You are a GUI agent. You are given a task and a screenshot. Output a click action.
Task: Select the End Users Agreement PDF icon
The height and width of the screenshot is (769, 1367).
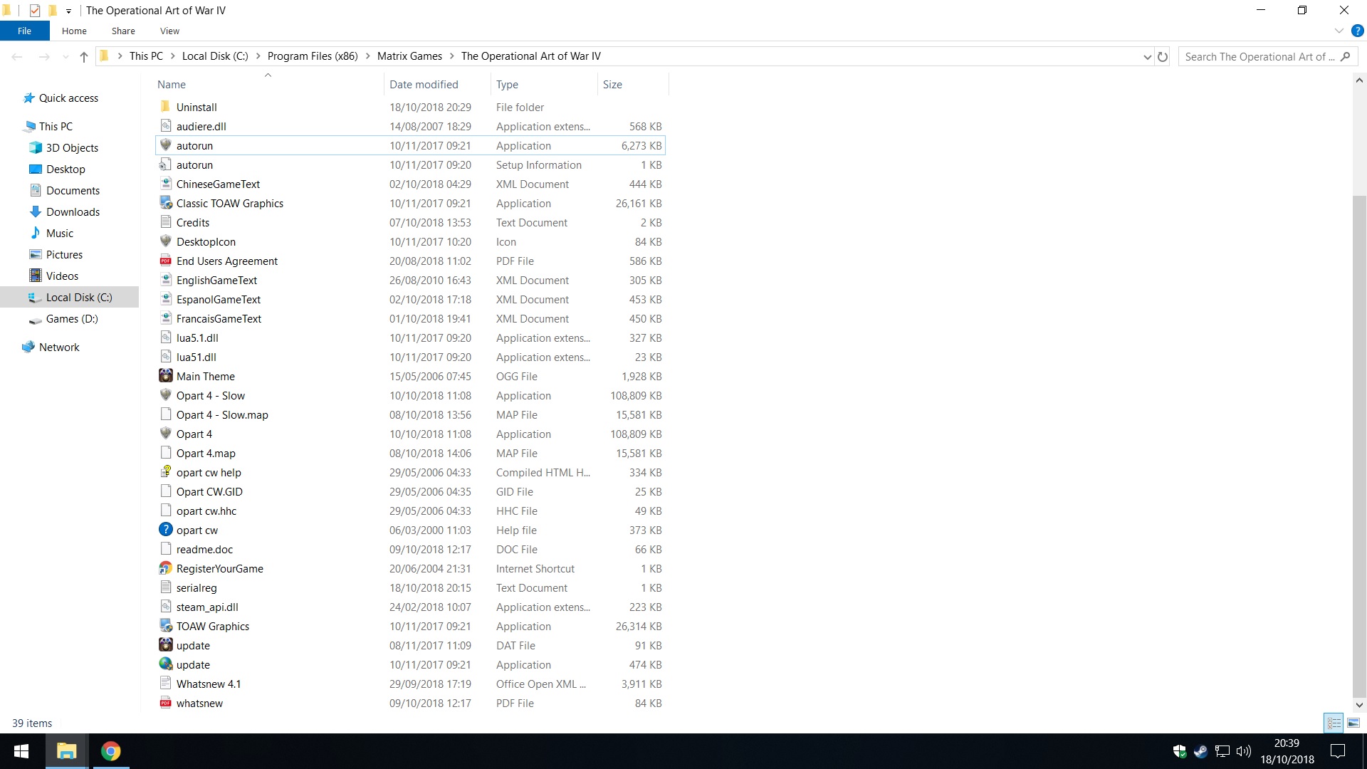click(166, 261)
